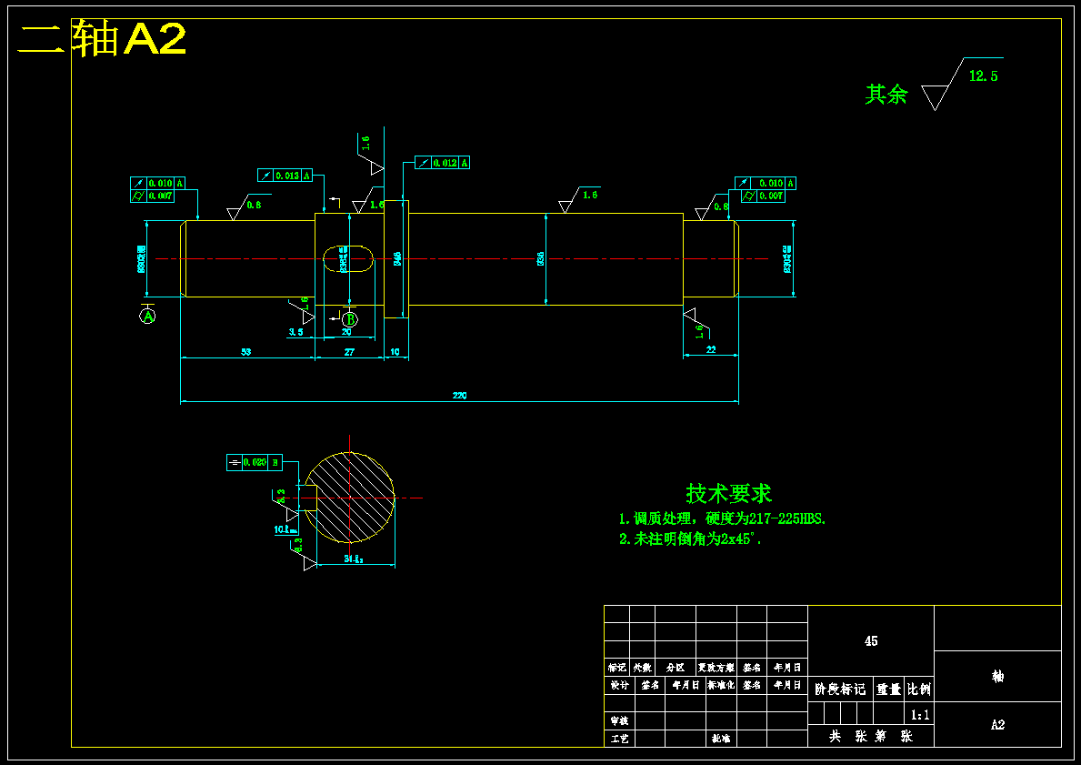Click the '分区' revision header cell
1081x765 pixels.
[676, 668]
